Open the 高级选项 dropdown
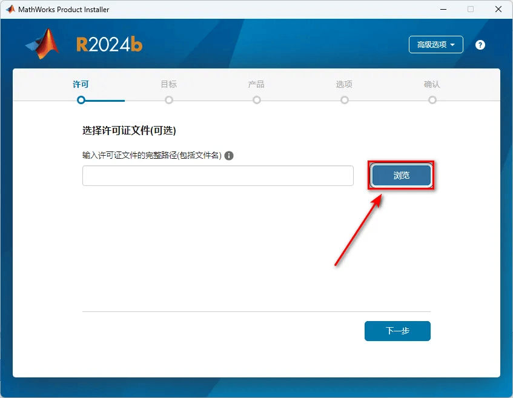The image size is (513, 398). coord(436,44)
